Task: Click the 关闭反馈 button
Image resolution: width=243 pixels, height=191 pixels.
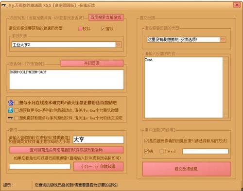Action: 92,63
